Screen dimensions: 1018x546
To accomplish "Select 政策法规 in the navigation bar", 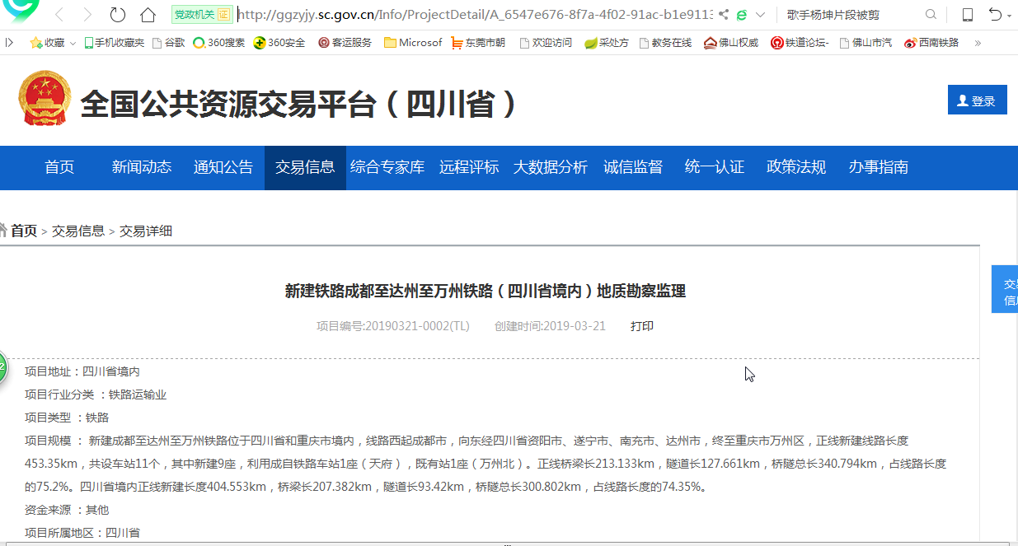I will [796, 167].
